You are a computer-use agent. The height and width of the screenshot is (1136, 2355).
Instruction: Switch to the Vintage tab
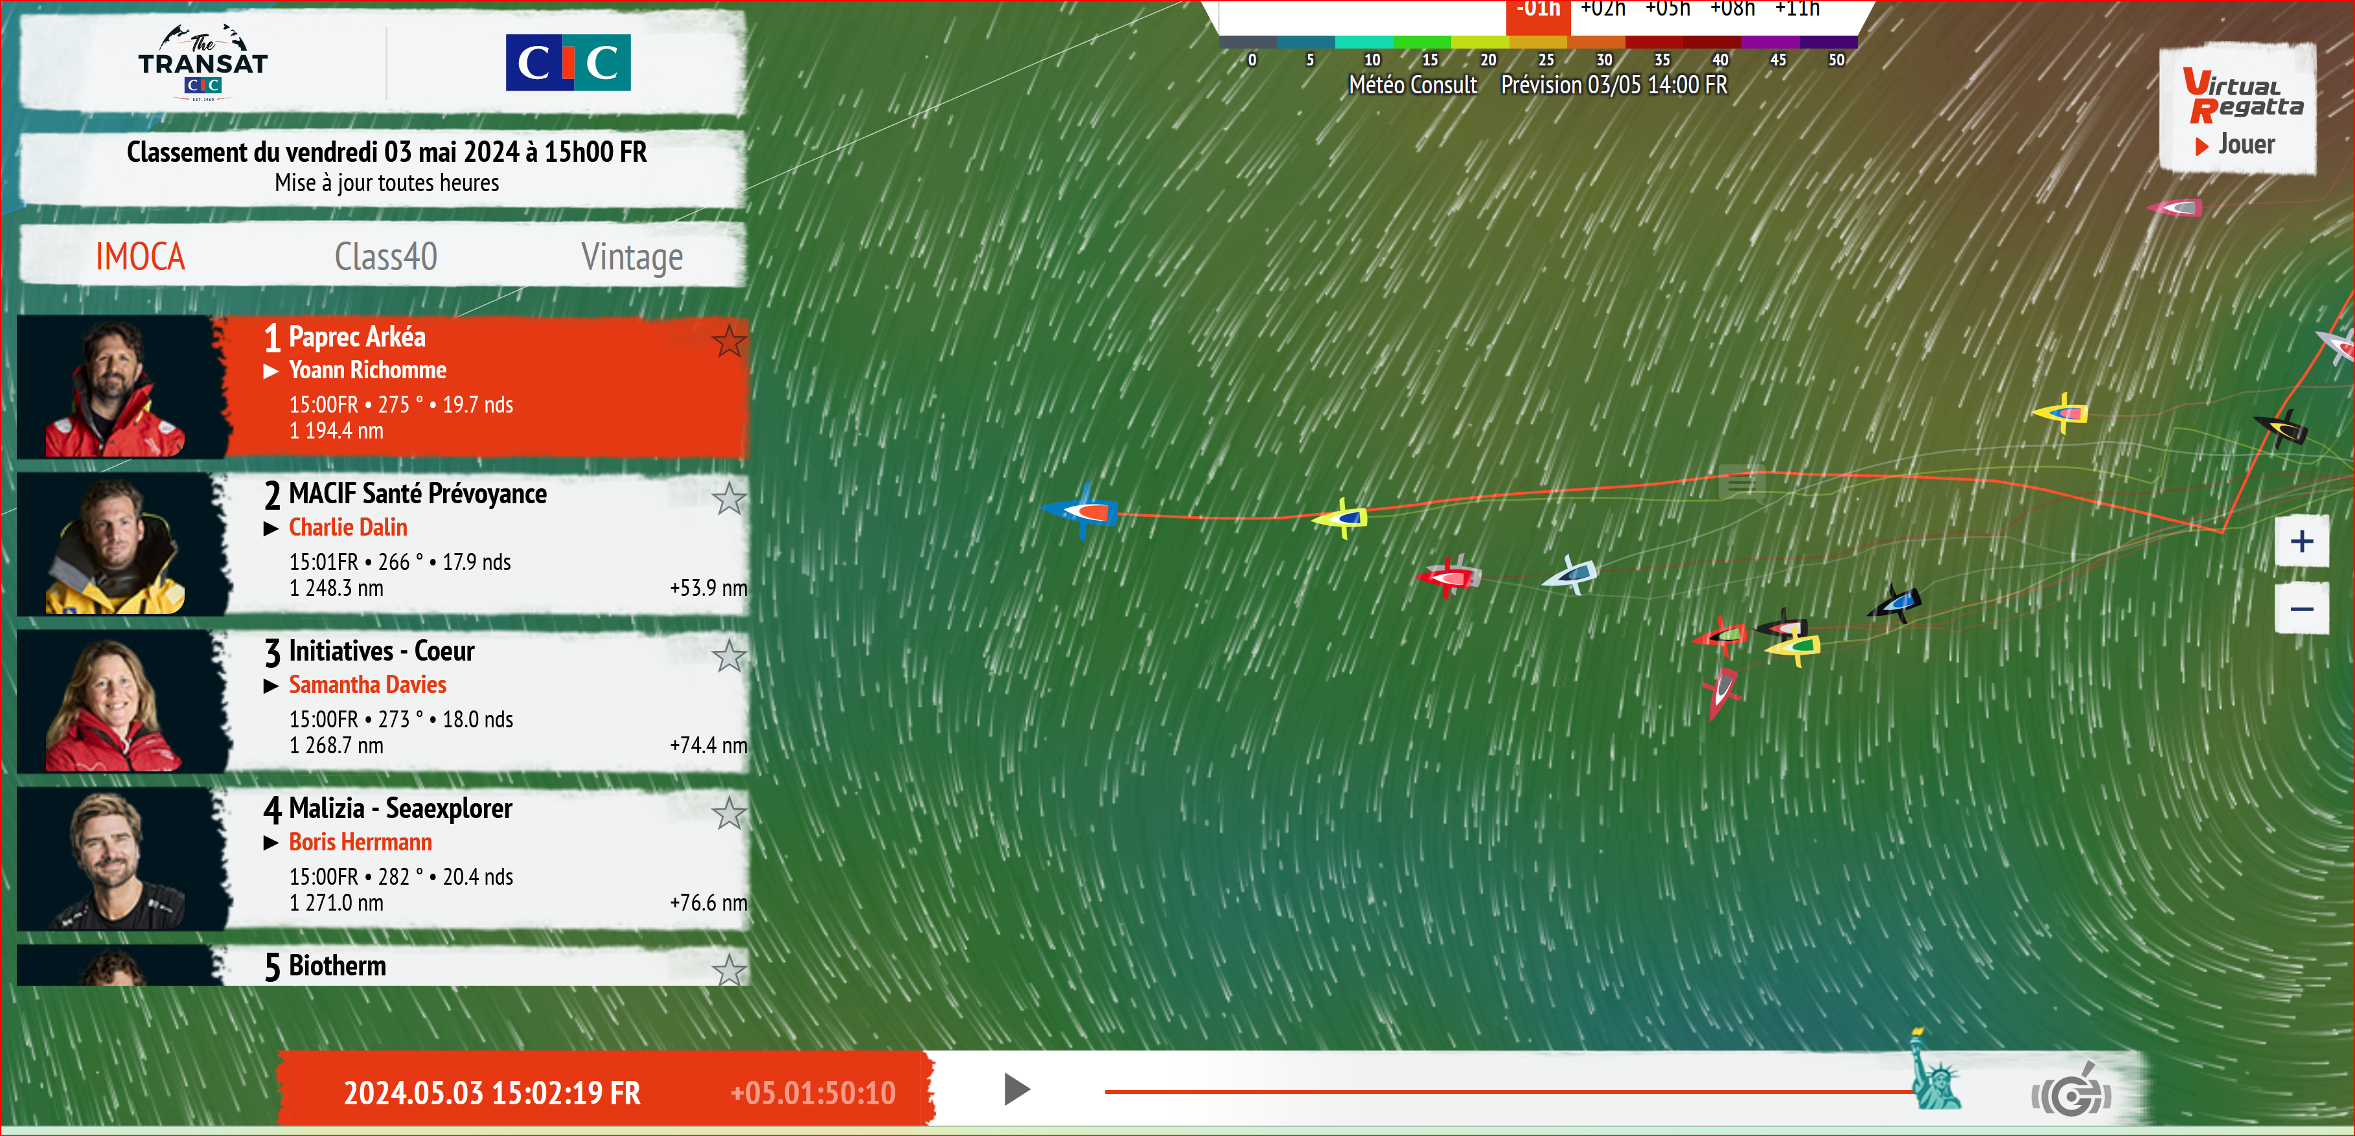tap(632, 258)
